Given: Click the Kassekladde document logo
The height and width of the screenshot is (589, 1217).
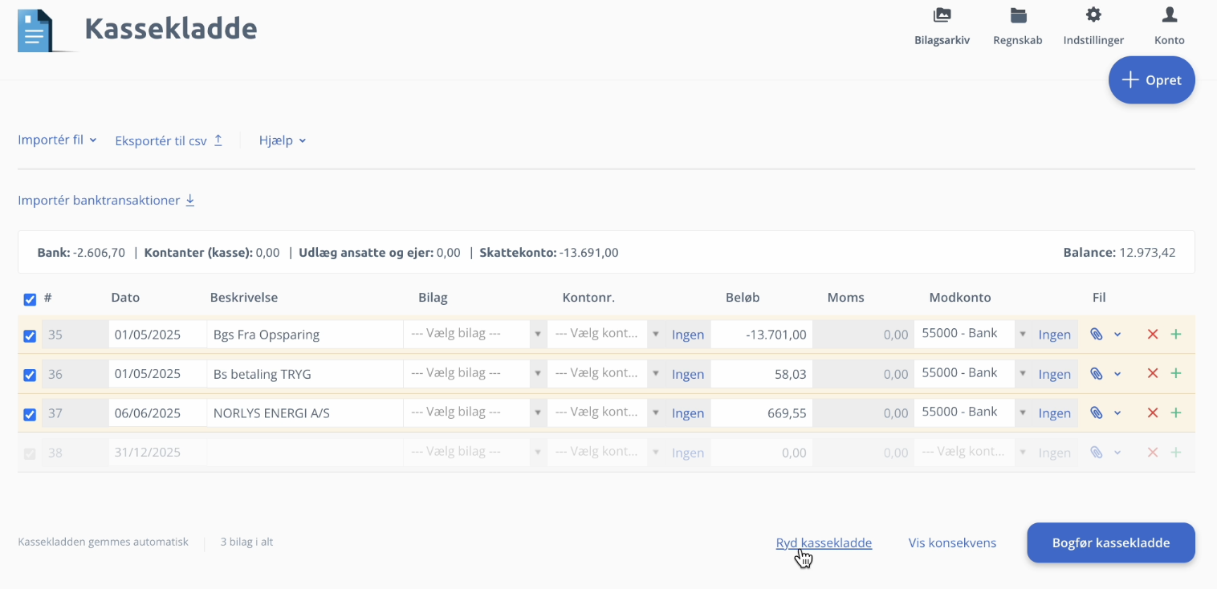Looking at the screenshot, I should click(35, 31).
